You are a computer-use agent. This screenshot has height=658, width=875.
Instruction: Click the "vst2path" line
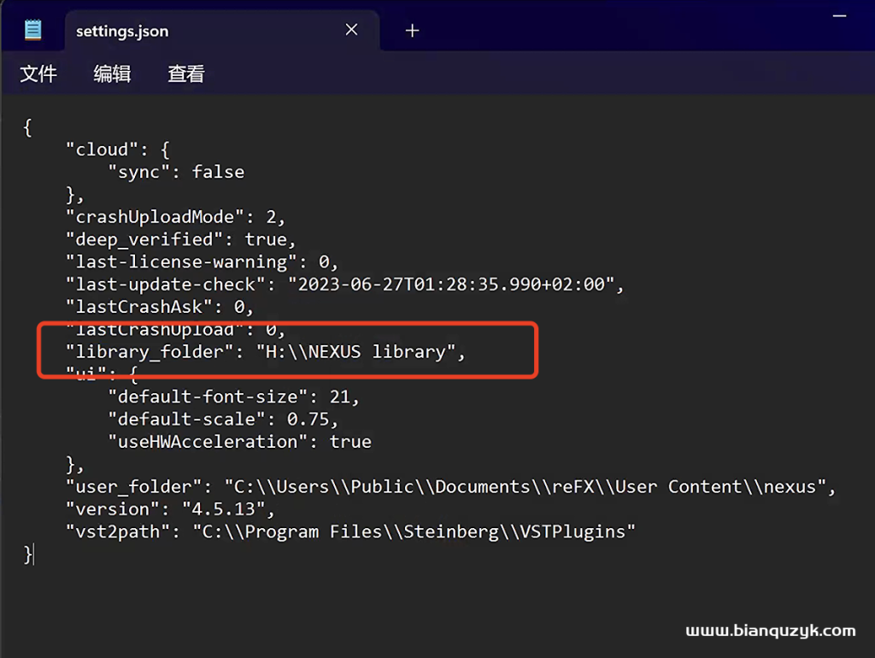tap(350, 532)
